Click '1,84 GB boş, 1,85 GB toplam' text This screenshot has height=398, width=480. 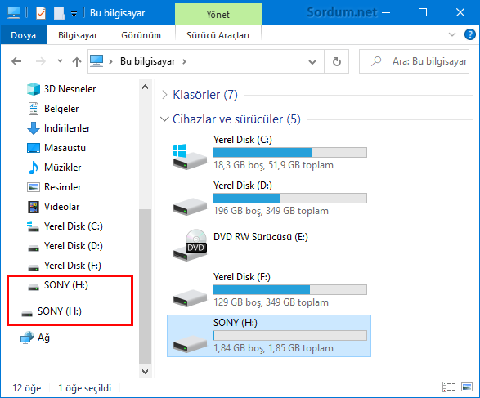click(x=273, y=348)
